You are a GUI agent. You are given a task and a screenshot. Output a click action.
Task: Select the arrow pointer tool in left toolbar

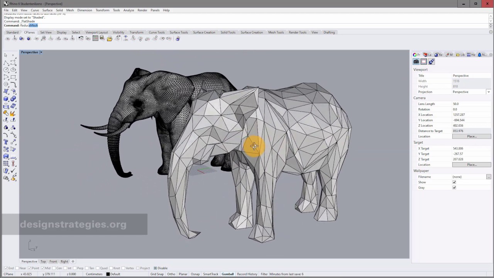click(6, 55)
